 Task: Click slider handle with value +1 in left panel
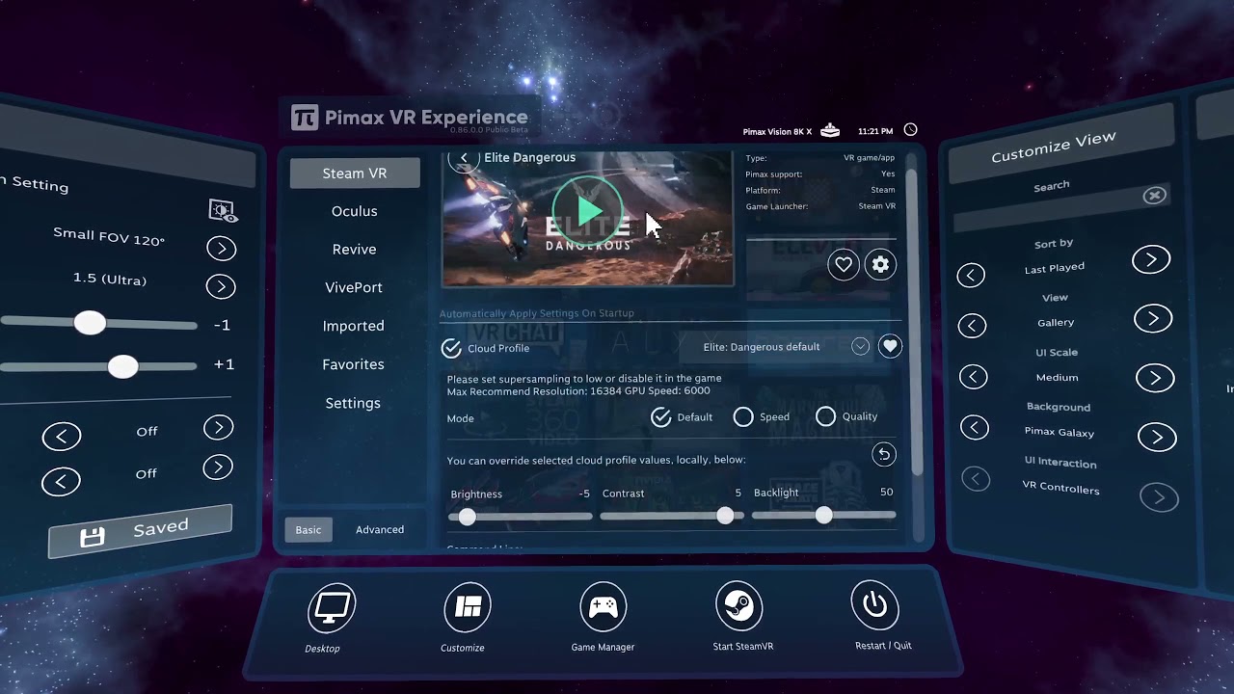click(x=122, y=366)
